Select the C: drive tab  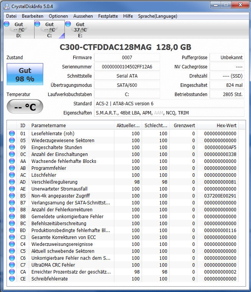coord(50,30)
